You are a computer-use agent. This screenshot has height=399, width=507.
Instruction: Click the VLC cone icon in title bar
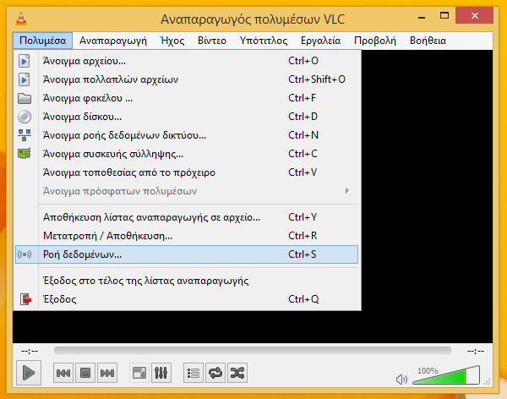(21, 19)
